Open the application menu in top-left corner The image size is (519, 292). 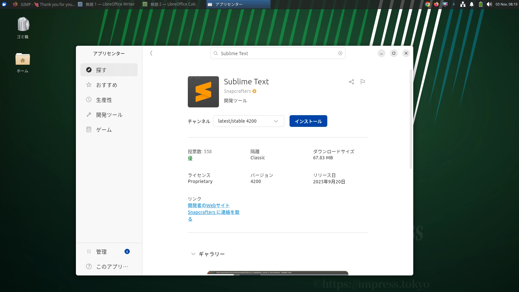(x=4, y=4)
